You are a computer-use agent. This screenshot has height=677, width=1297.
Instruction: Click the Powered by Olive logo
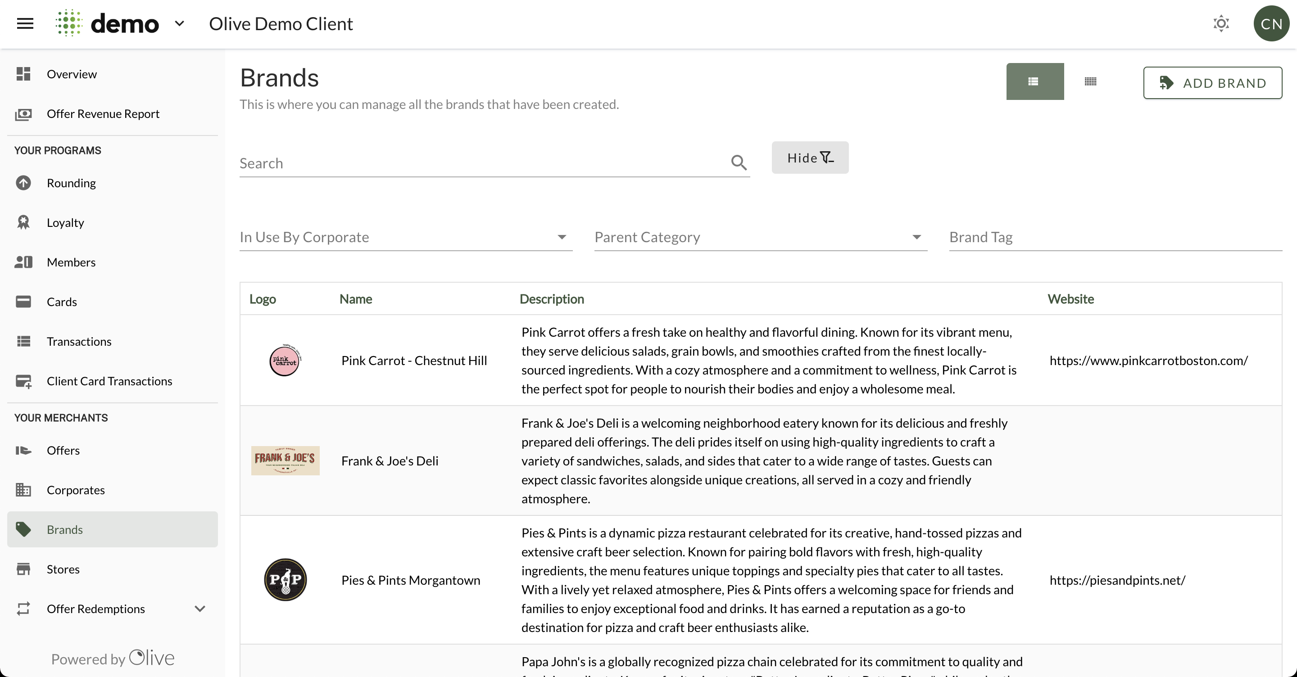[152, 657]
